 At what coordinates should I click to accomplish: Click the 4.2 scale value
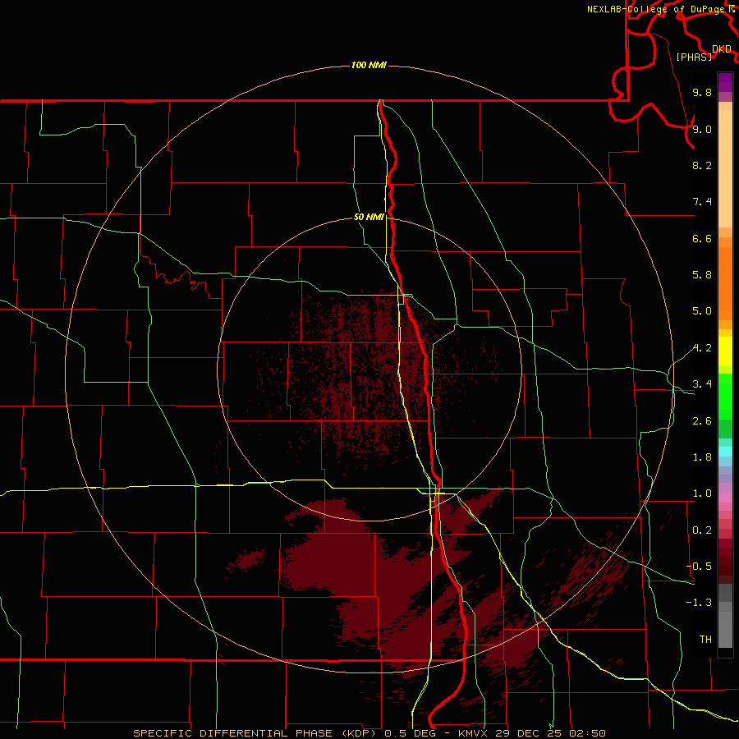pyautogui.click(x=702, y=348)
